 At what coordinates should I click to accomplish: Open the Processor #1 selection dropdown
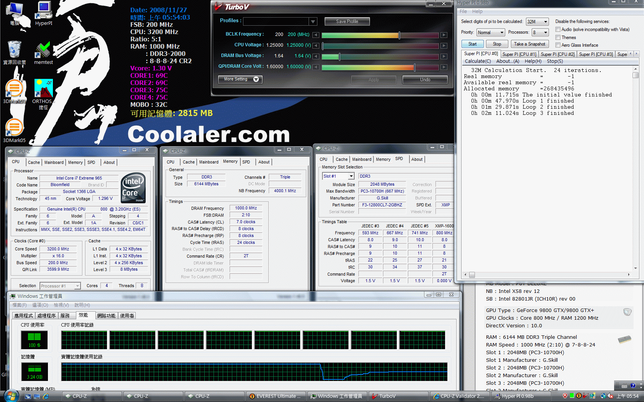click(x=60, y=286)
